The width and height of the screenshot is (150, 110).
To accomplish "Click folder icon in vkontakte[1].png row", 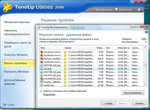I will (65, 79).
